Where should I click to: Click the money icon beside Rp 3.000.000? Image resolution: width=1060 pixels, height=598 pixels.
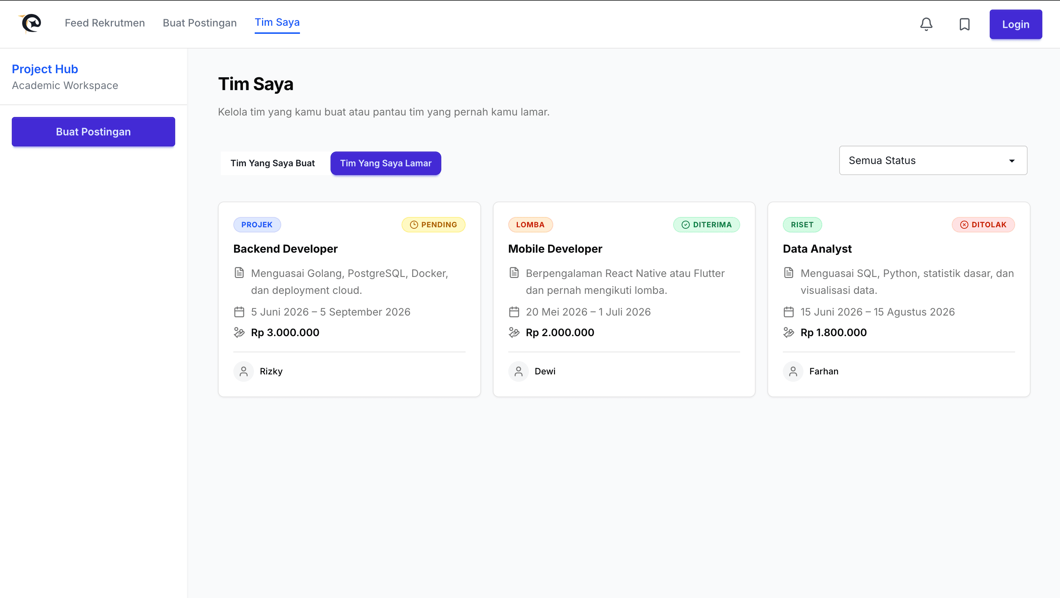(239, 332)
